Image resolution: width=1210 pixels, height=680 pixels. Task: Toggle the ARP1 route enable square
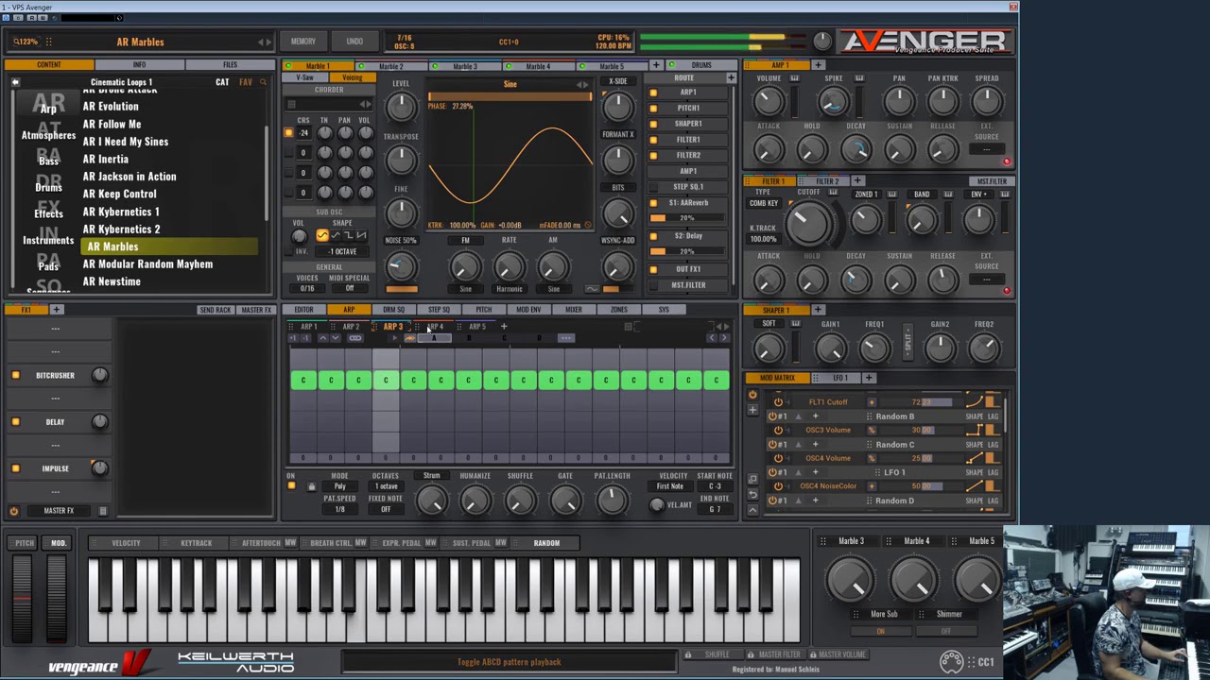653,93
